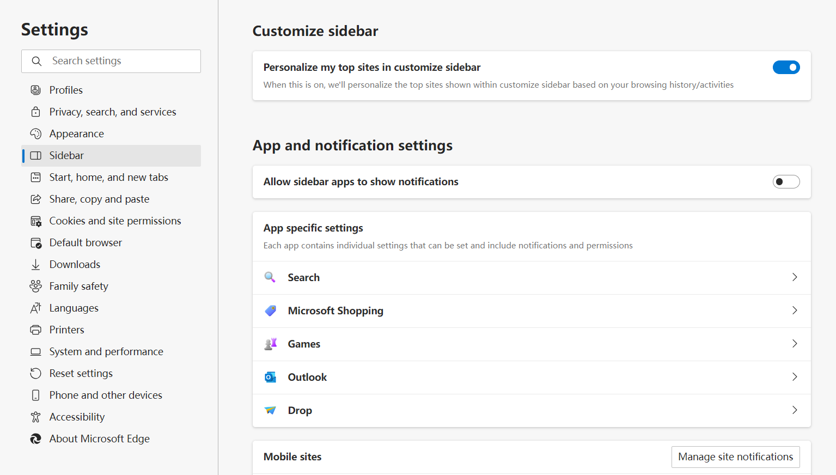The image size is (836, 475).
Task: Go to Share, copy and paste settings
Action: [111, 199]
